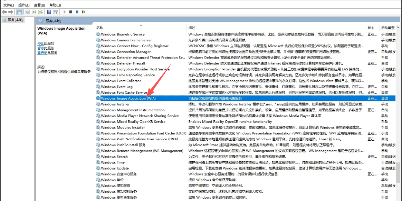Click the Forward arrow in toolbar
Image resolution: width=402 pixels, height=201 pixels.
[11, 12]
